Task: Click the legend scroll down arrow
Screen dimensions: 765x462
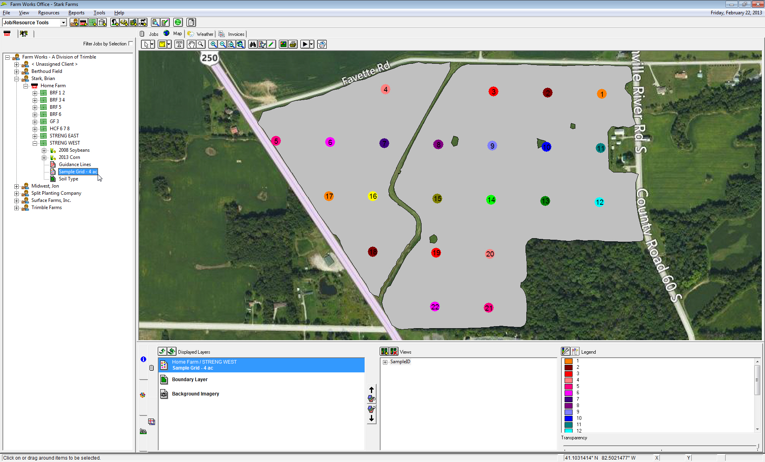Action: click(757, 429)
